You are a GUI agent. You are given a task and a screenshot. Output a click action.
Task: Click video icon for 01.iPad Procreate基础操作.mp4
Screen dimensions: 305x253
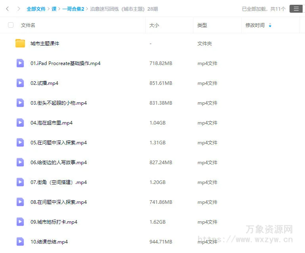pyautogui.click(x=20, y=63)
